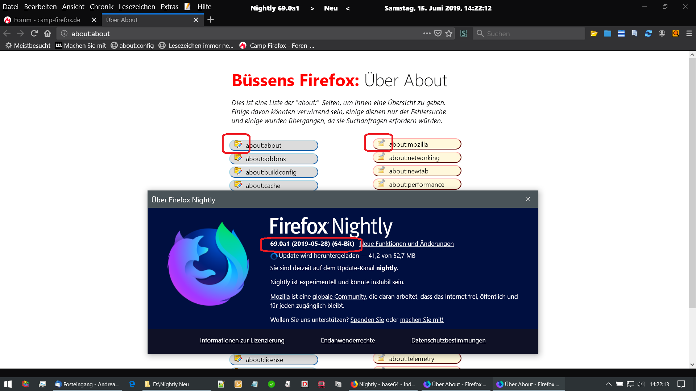Click the Pocket save icon
696x391 pixels.
(438, 34)
